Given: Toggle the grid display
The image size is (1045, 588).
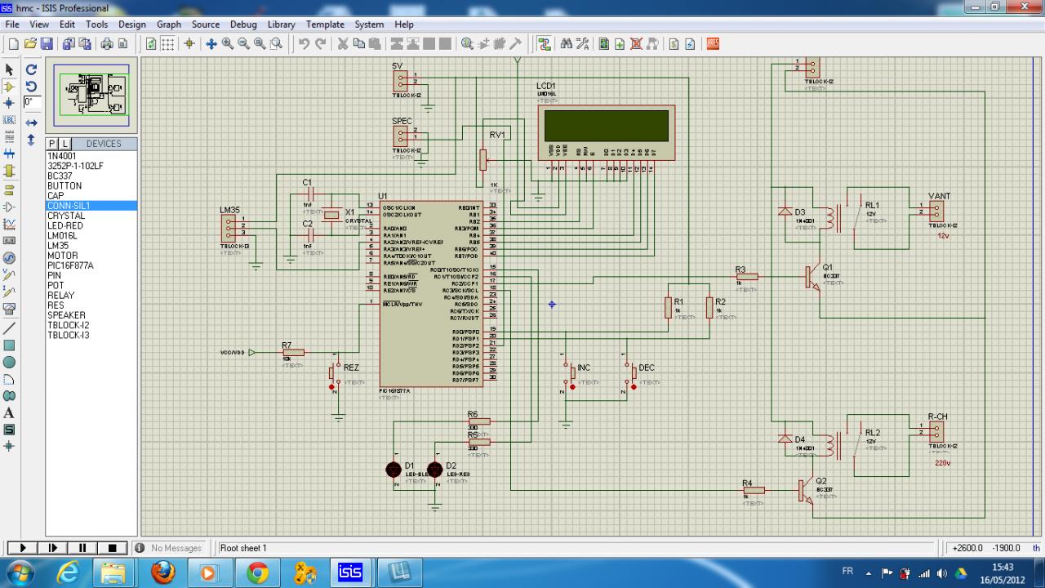Looking at the screenshot, I should point(167,44).
